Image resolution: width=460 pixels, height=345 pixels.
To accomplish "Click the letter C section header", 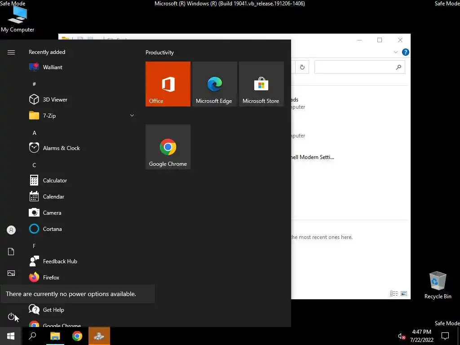I will point(34,165).
